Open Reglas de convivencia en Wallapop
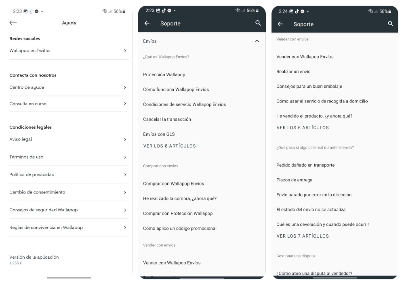Screen dimensions: 404x285 pyautogui.click(x=69, y=228)
